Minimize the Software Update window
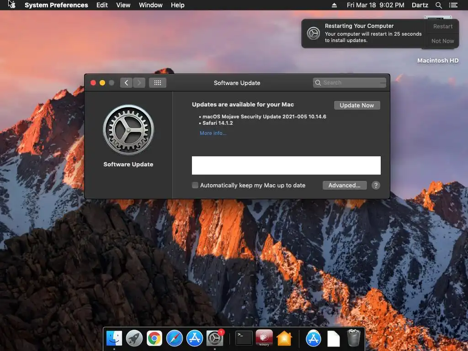Image resolution: width=468 pixels, height=351 pixels. [x=102, y=83]
